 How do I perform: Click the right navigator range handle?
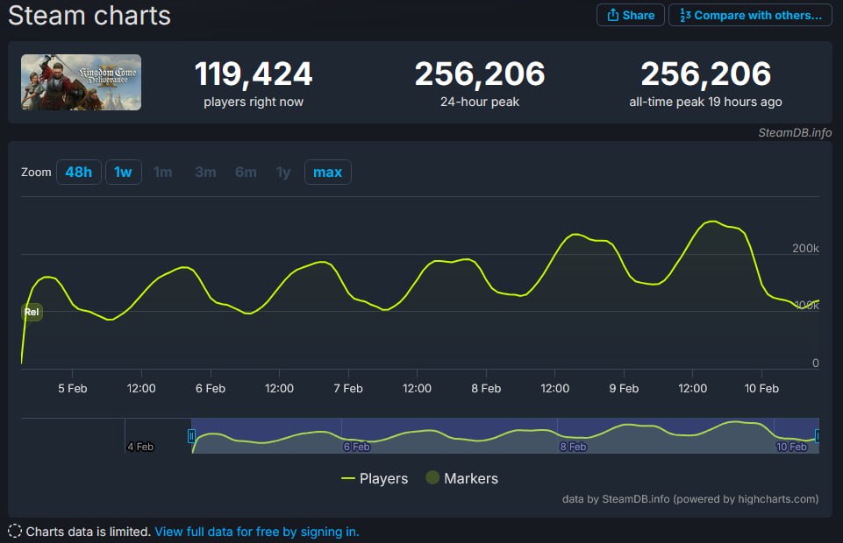coord(818,435)
